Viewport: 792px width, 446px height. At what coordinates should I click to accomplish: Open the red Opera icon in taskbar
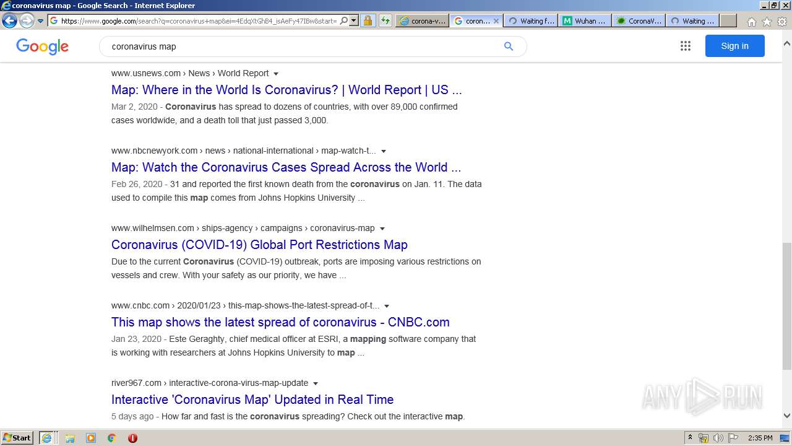(132, 438)
